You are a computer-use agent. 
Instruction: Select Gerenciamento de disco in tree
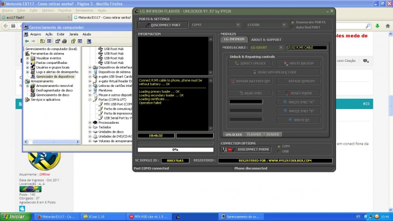pos(53,95)
